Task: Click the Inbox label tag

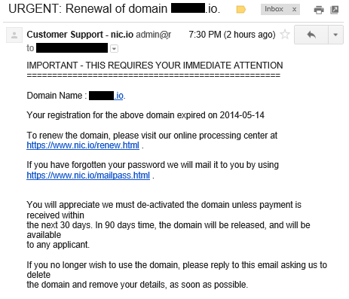Action: click(x=274, y=9)
